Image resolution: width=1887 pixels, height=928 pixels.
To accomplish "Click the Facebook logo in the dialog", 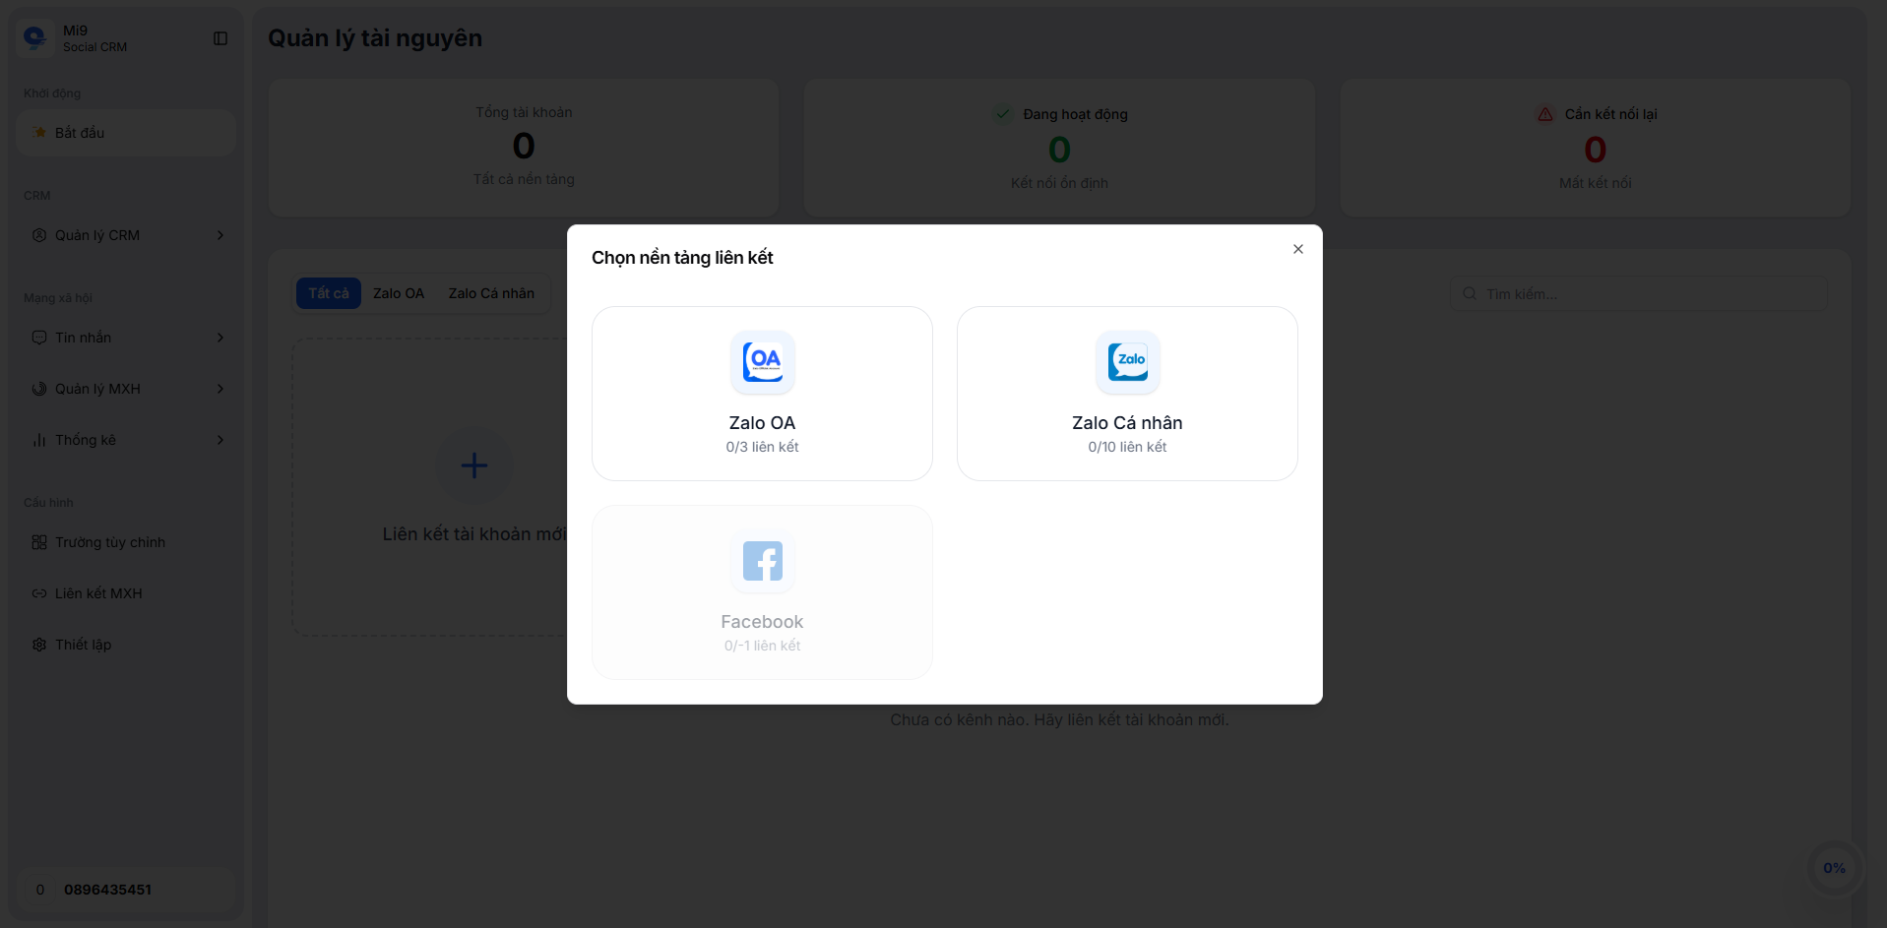I will [x=762, y=561].
